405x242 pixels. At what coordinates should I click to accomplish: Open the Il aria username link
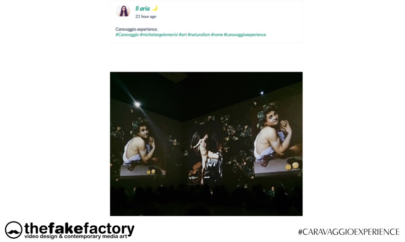[x=142, y=9]
